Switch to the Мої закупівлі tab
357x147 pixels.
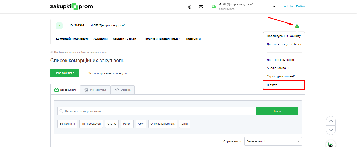coord(95,90)
